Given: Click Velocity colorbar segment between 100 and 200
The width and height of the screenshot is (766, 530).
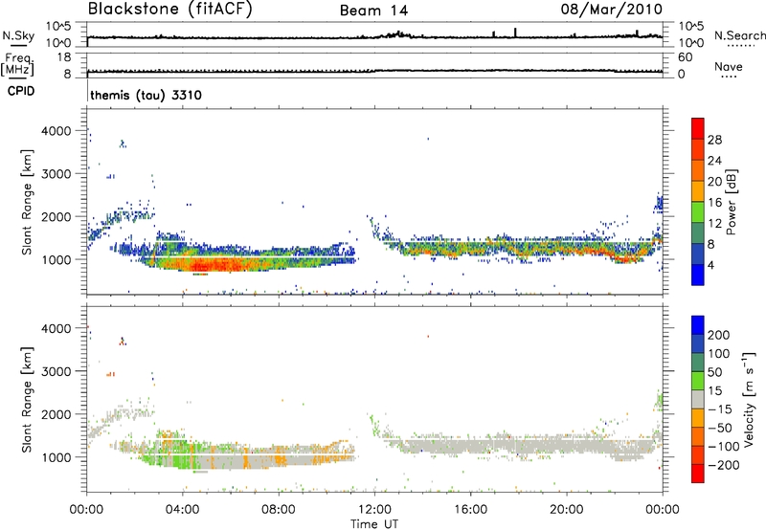Looking at the screenshot, I should pyautogui.click(x=698, y=343).
